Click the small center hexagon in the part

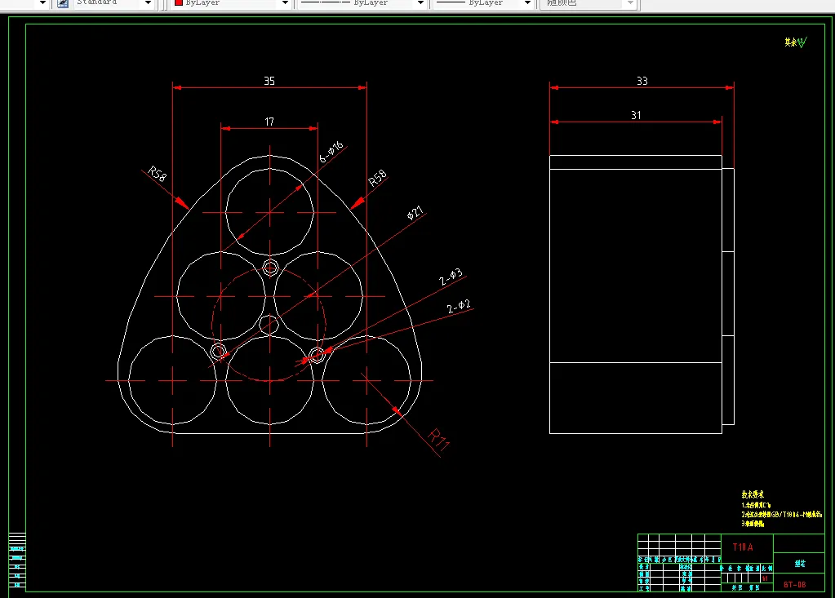click(x=269, y=325)
